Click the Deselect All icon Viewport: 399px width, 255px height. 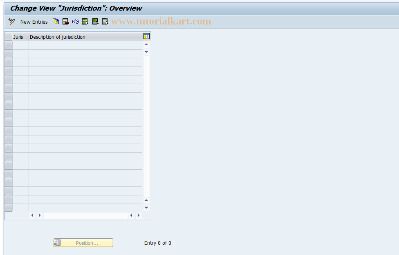pos(105,22)
